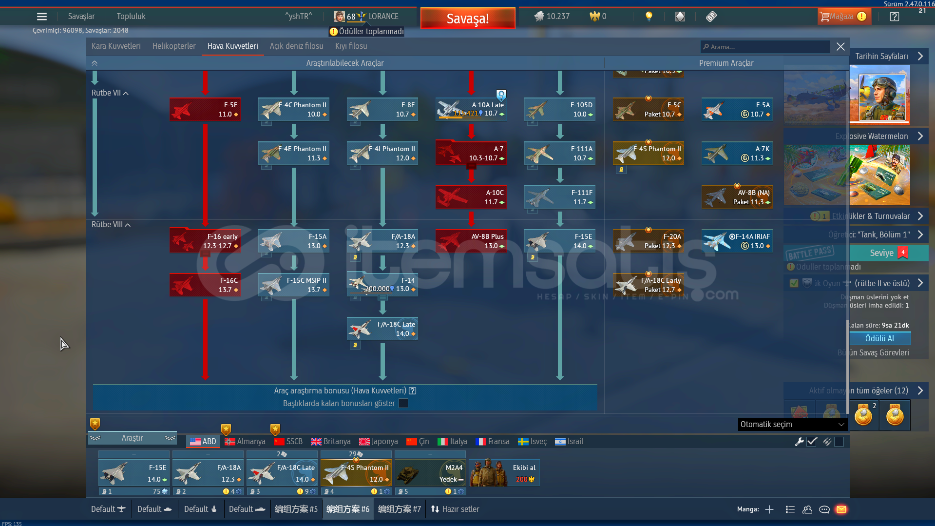Screen dimensions: 935x526
Task: Select the F-16C aircraft card
Action: pos(205,285)
